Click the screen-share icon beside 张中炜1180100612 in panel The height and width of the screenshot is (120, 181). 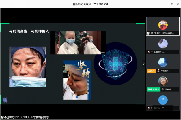pyautogui.click(x=148, y=33)
